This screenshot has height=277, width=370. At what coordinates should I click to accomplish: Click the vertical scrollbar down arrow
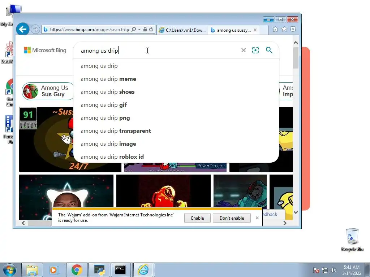(x=296, y=212)
